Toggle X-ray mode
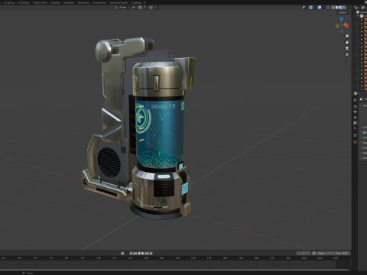 coord(328,8)
